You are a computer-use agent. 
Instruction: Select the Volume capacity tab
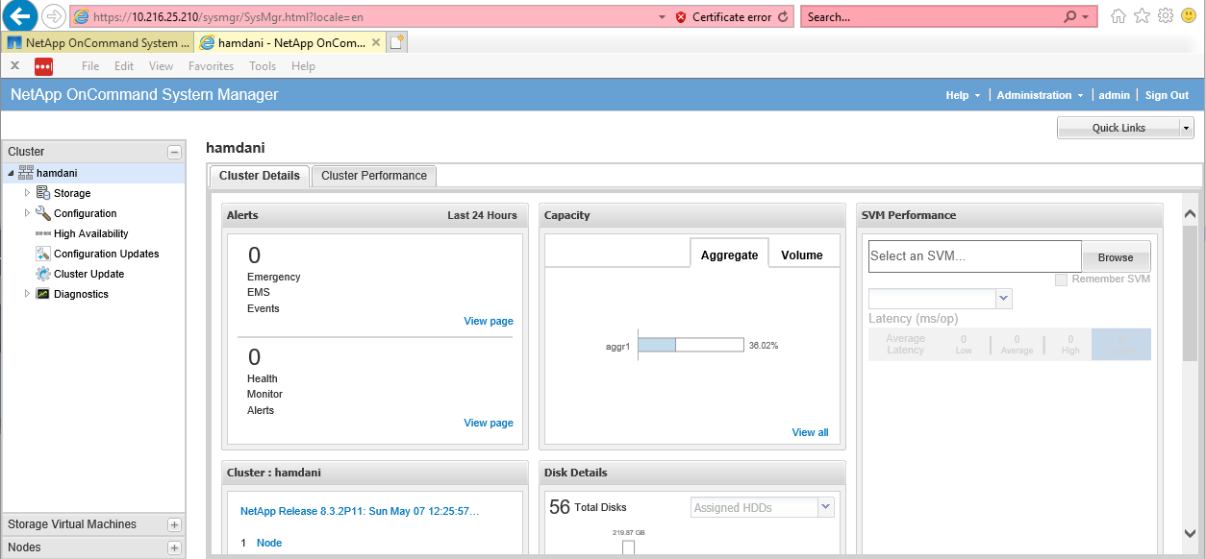801,255
